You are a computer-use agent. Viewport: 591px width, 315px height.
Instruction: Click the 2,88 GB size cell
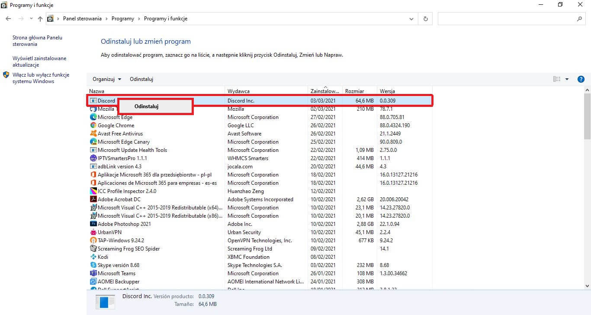click(x=365, y=224)
